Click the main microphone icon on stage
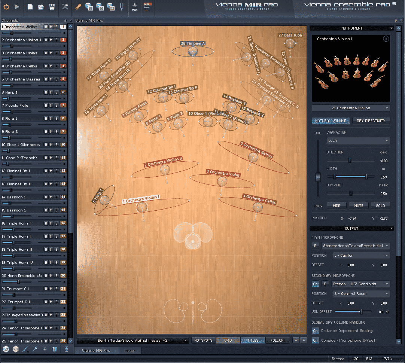This screenshot has height=363, width=405. [193, 242]
